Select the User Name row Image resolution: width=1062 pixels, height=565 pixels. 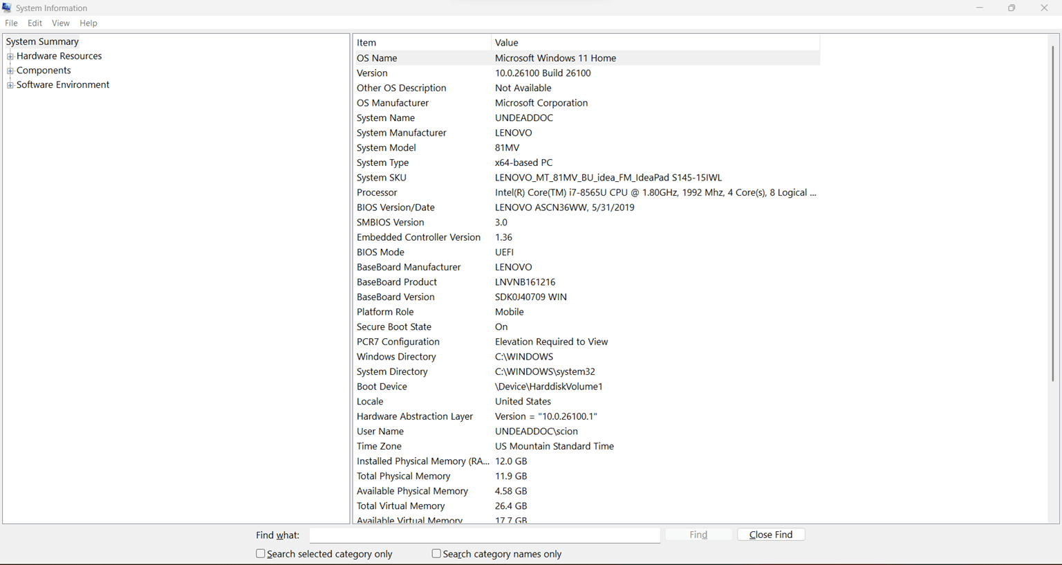pyautogui.click(x=586, y=432)
